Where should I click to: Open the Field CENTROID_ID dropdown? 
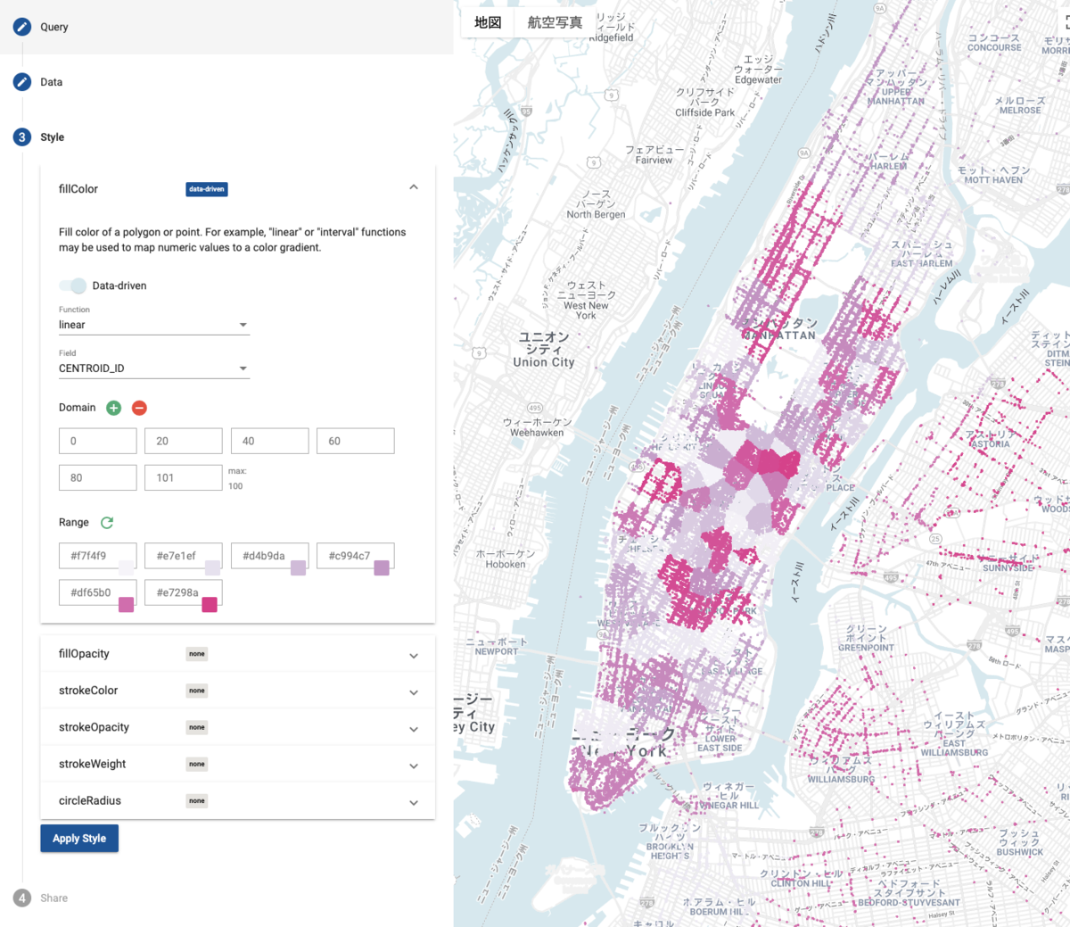pyautogui.click(x=154, y=368)
